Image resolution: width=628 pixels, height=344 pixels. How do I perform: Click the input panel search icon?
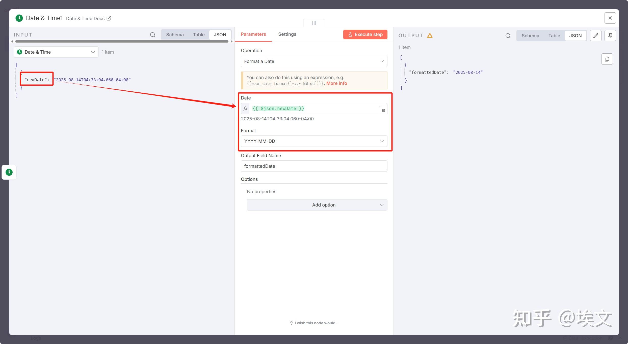click(152, 35)
